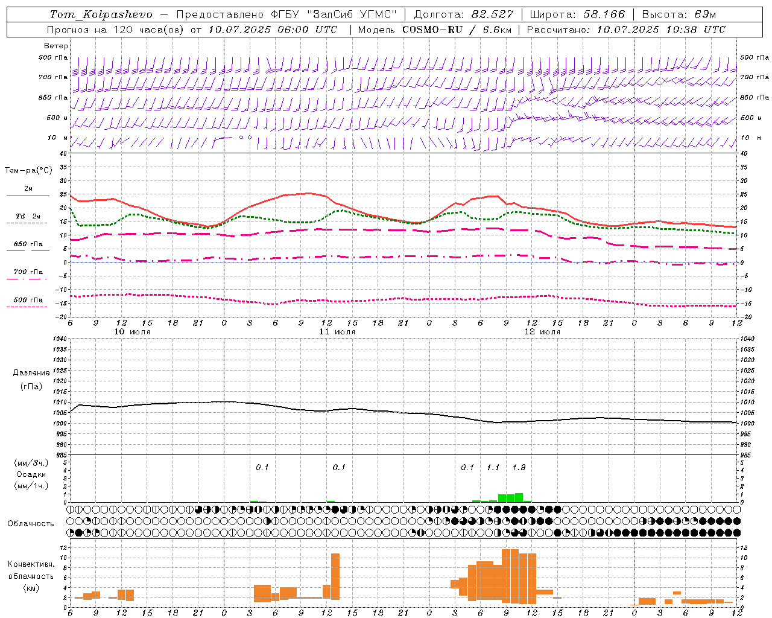Click the 11 июля date label

[337, 332]
